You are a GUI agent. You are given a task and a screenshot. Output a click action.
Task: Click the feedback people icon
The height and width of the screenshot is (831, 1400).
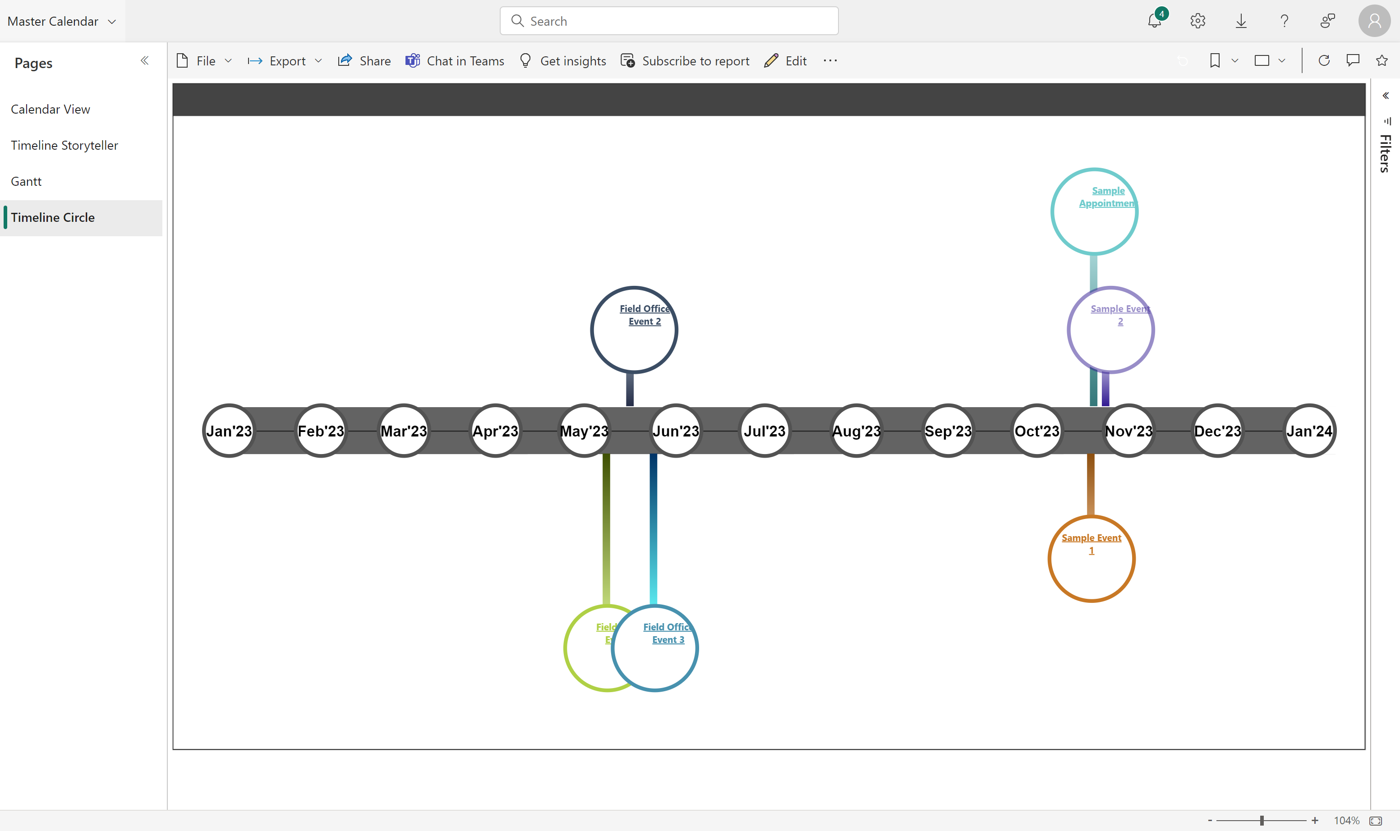[x=1327, y=21]
